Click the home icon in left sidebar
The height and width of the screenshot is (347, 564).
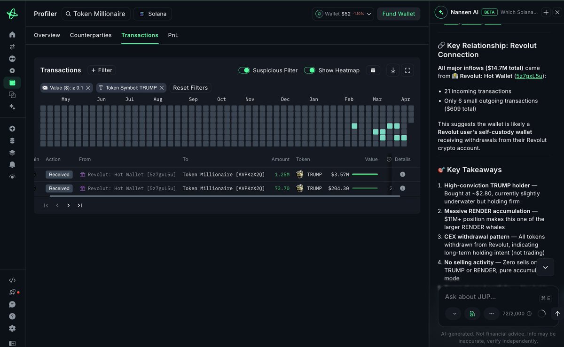coord(12,34)
